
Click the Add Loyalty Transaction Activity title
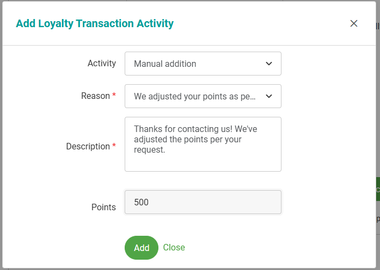[95, 23]
